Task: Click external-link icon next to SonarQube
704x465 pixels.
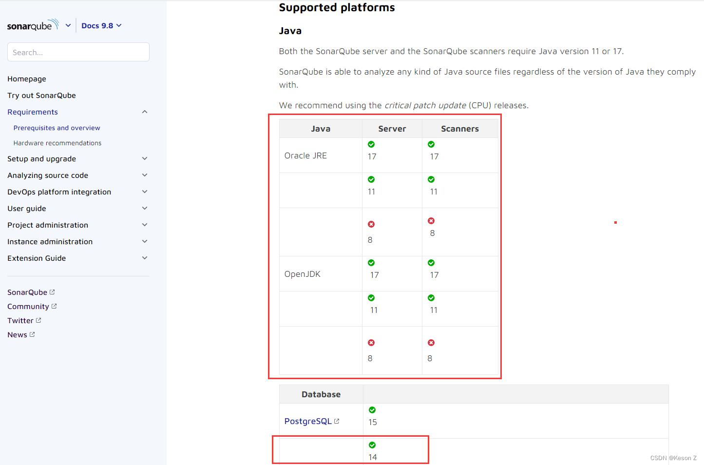Action: (x=52, y=292)
